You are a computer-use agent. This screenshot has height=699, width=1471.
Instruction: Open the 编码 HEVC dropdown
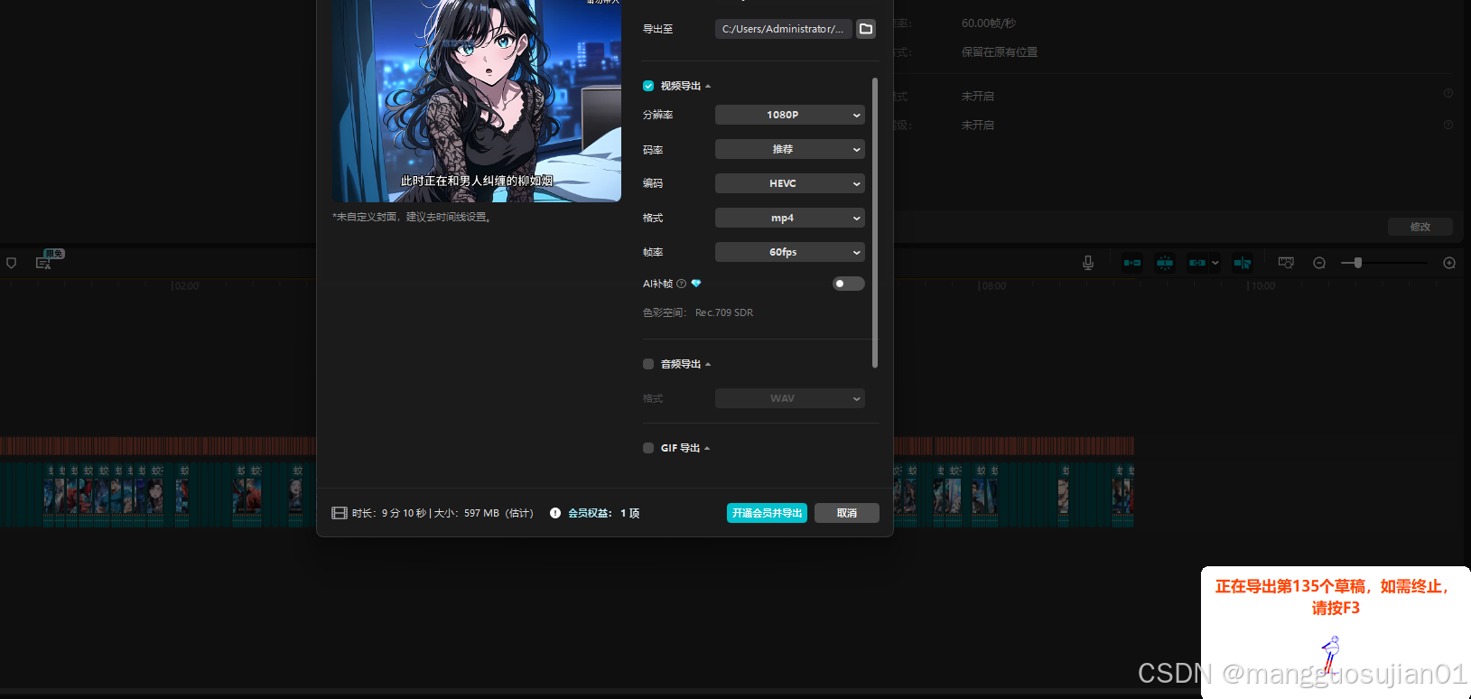790,183
